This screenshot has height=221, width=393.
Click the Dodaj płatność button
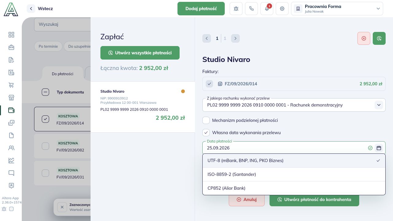point(201,9)
